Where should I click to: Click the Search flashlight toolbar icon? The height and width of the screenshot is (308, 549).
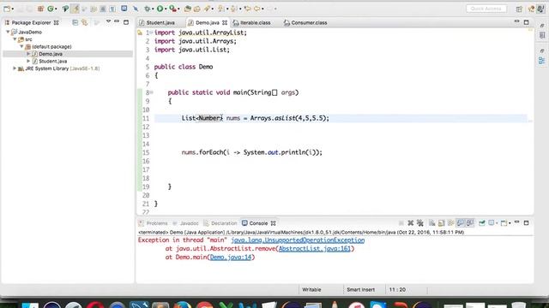click(208, 9)
